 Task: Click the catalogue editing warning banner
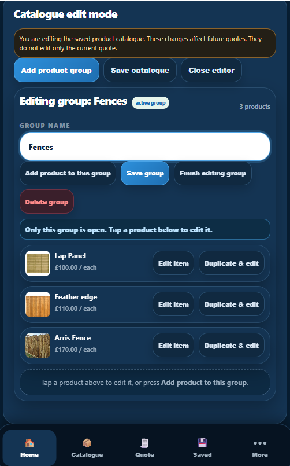[144, 43]
